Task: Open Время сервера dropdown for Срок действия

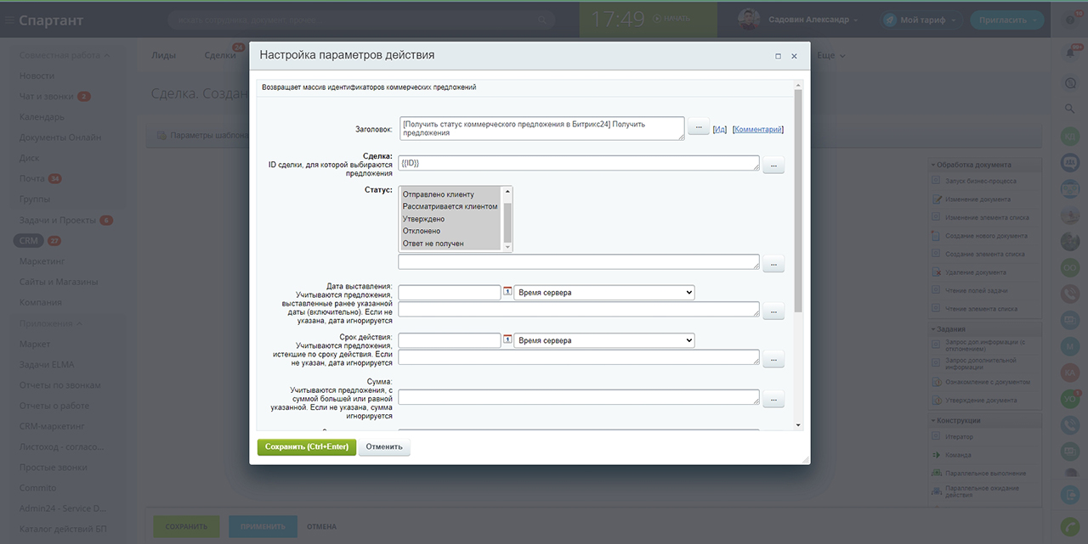Action: coord(604,340)
